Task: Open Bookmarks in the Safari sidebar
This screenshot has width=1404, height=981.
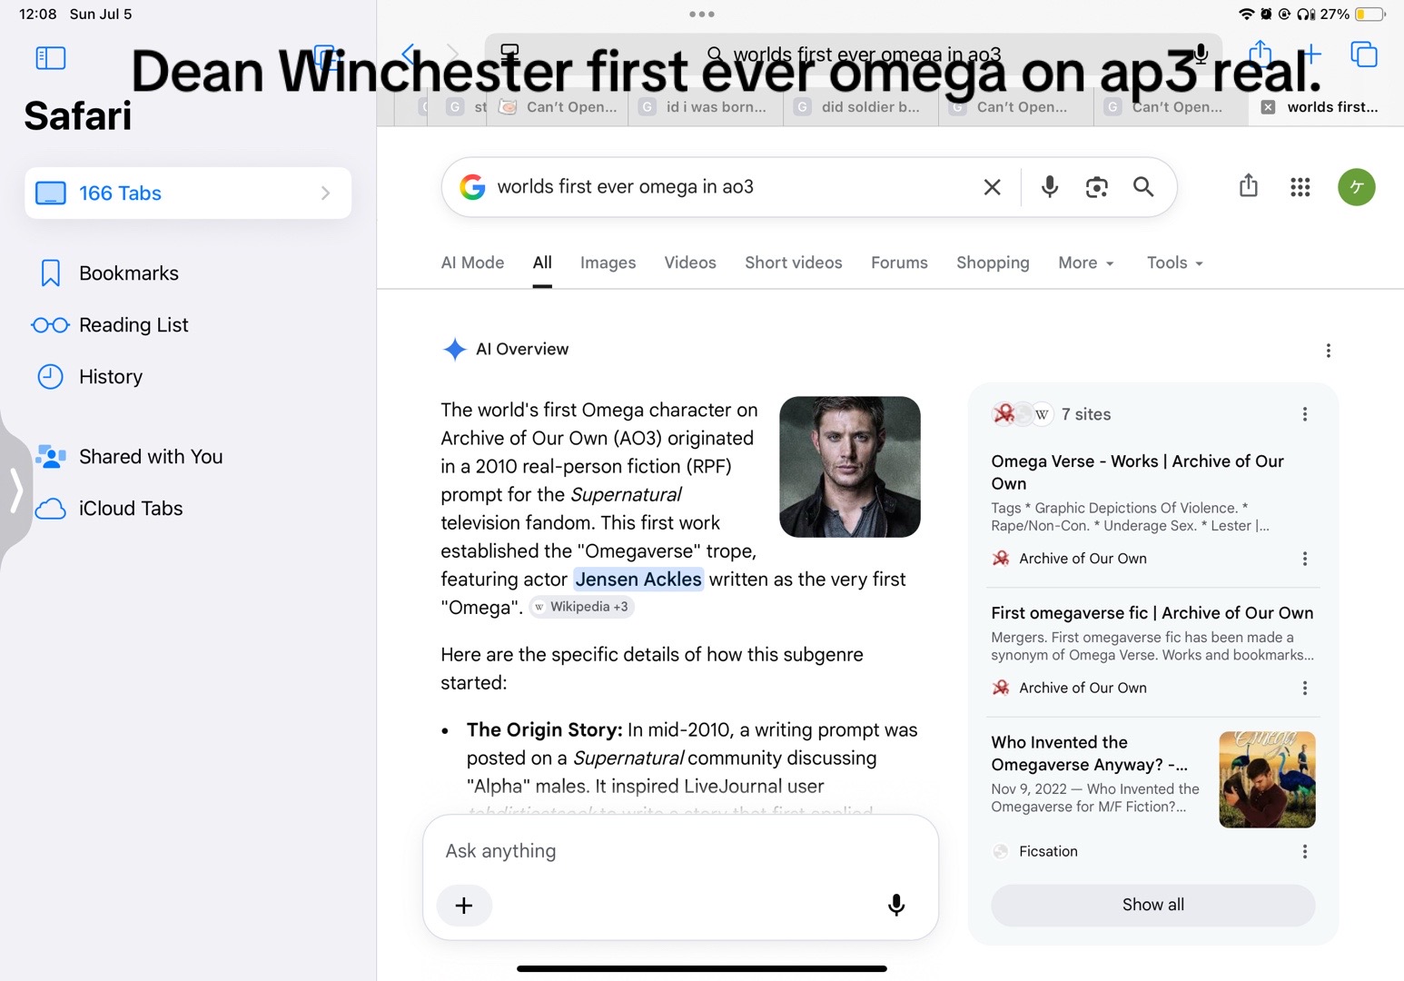Action: 129,273
